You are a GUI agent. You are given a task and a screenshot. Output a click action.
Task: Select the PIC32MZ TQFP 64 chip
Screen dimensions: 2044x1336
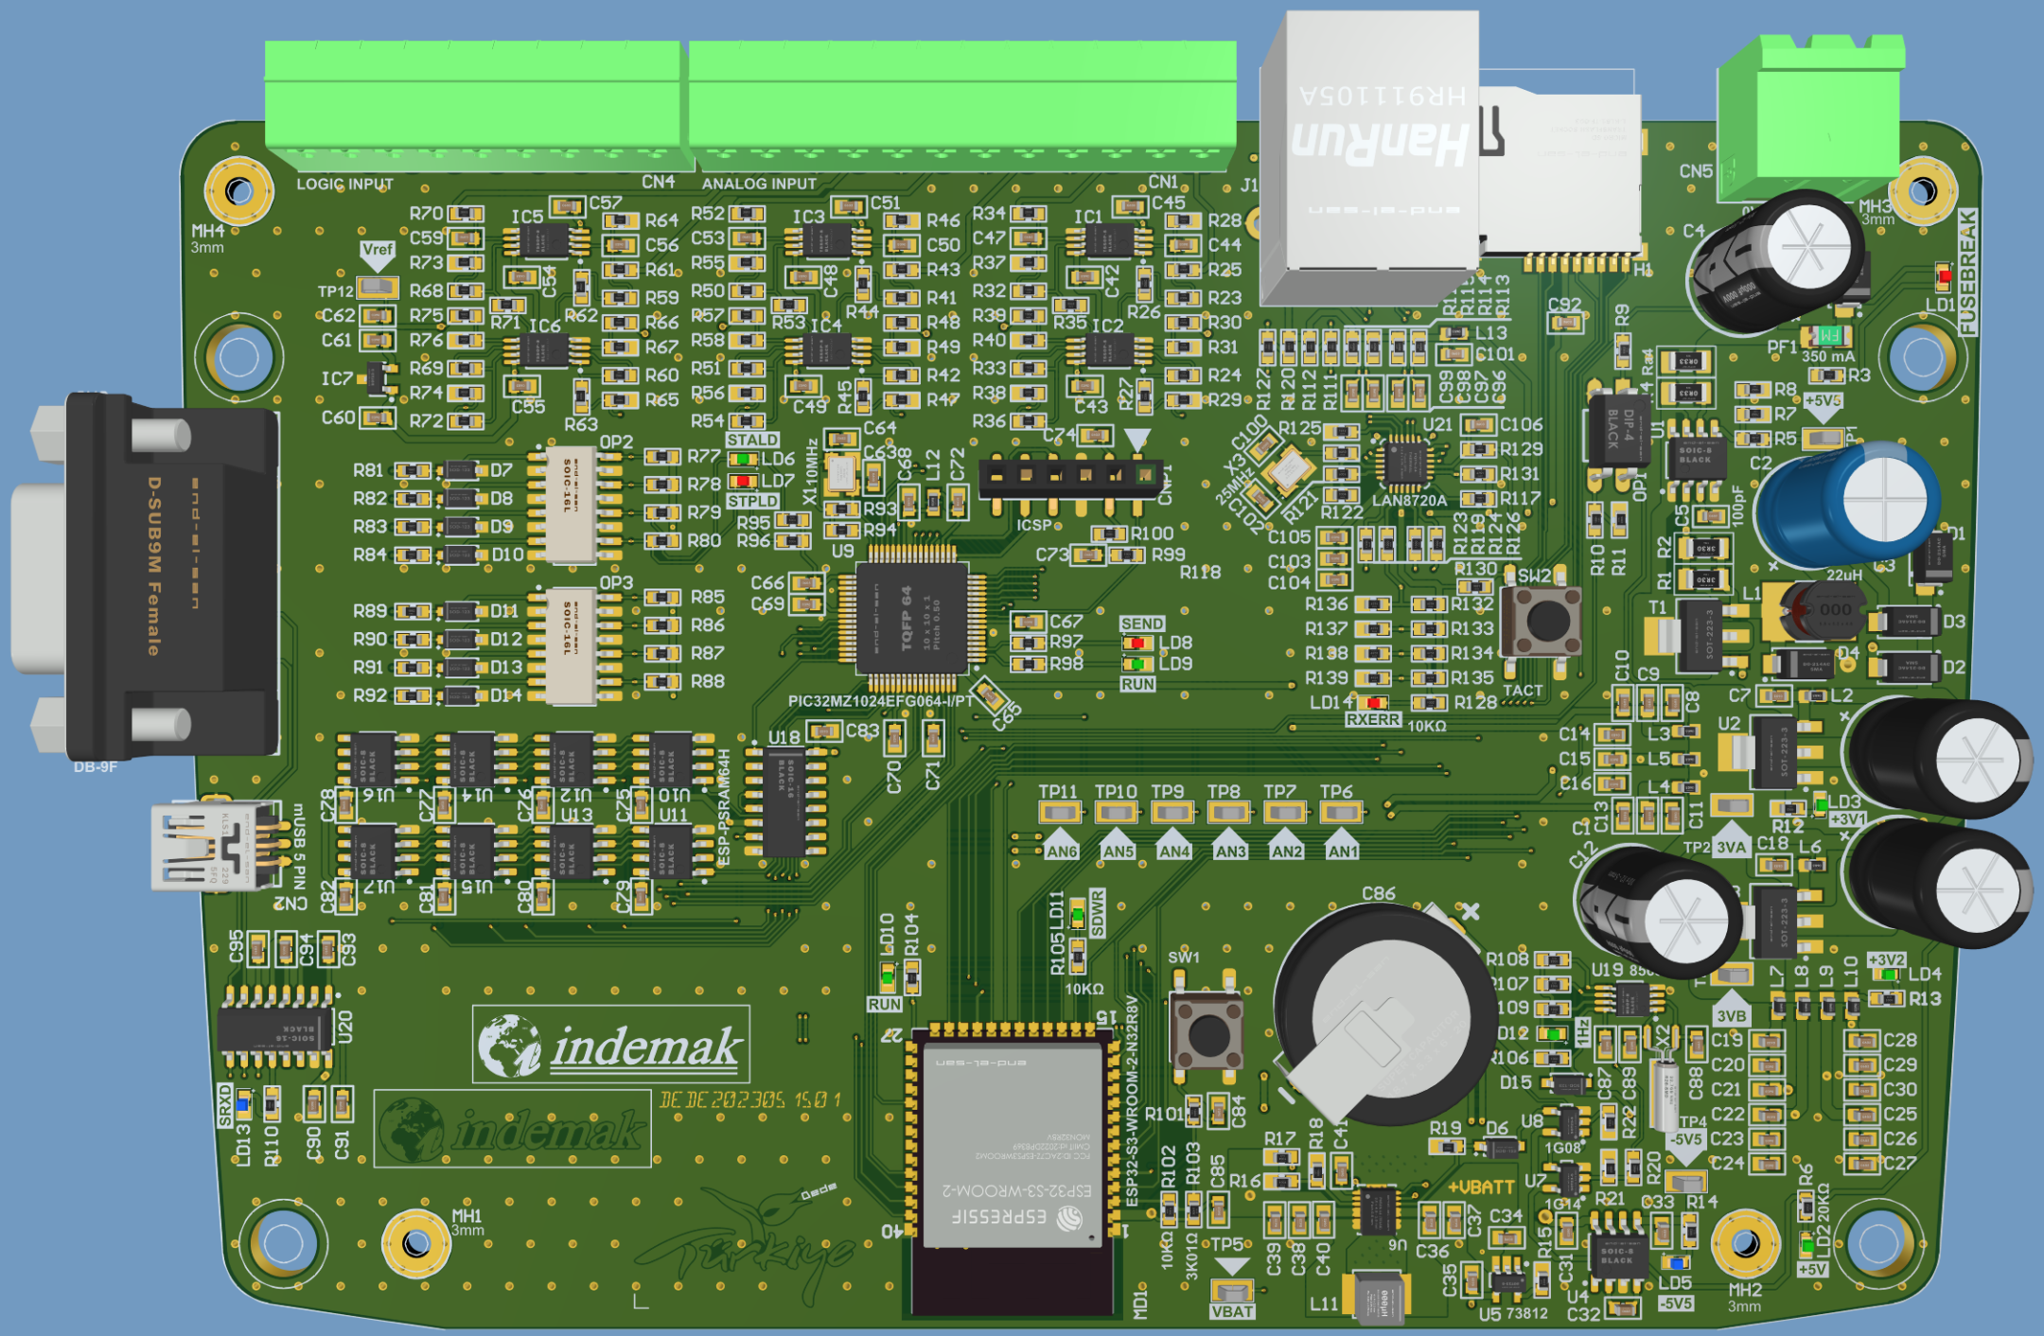click(x=912, y=619)
